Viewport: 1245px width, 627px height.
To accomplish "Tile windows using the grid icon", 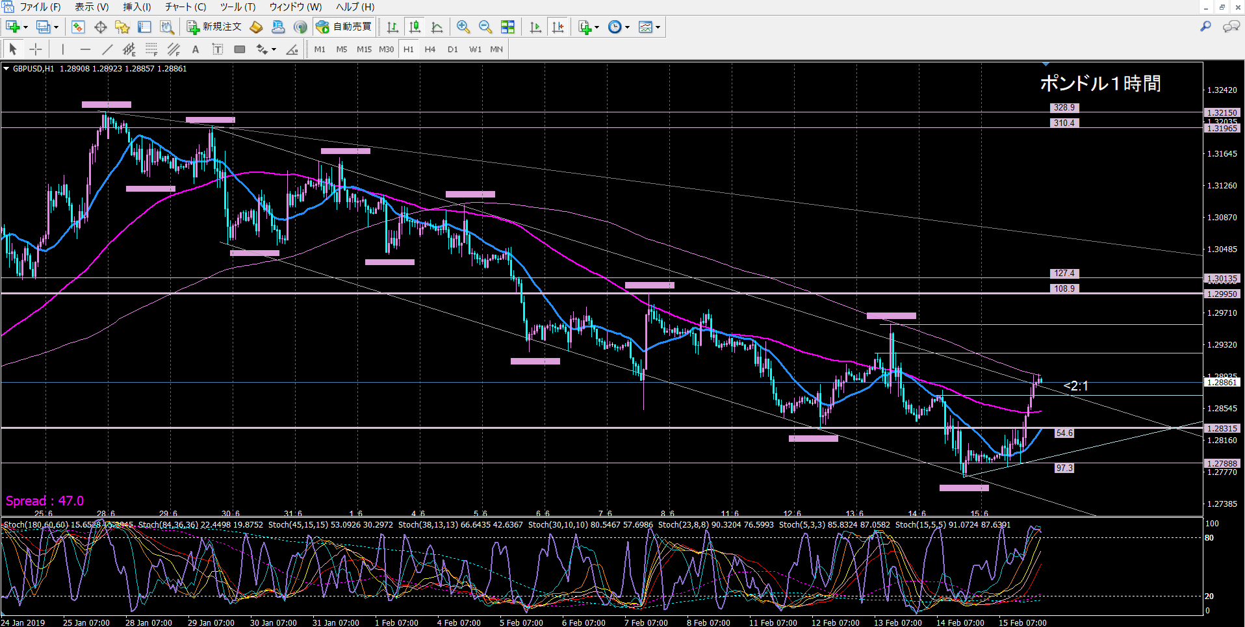I will [x=507, y=27].
